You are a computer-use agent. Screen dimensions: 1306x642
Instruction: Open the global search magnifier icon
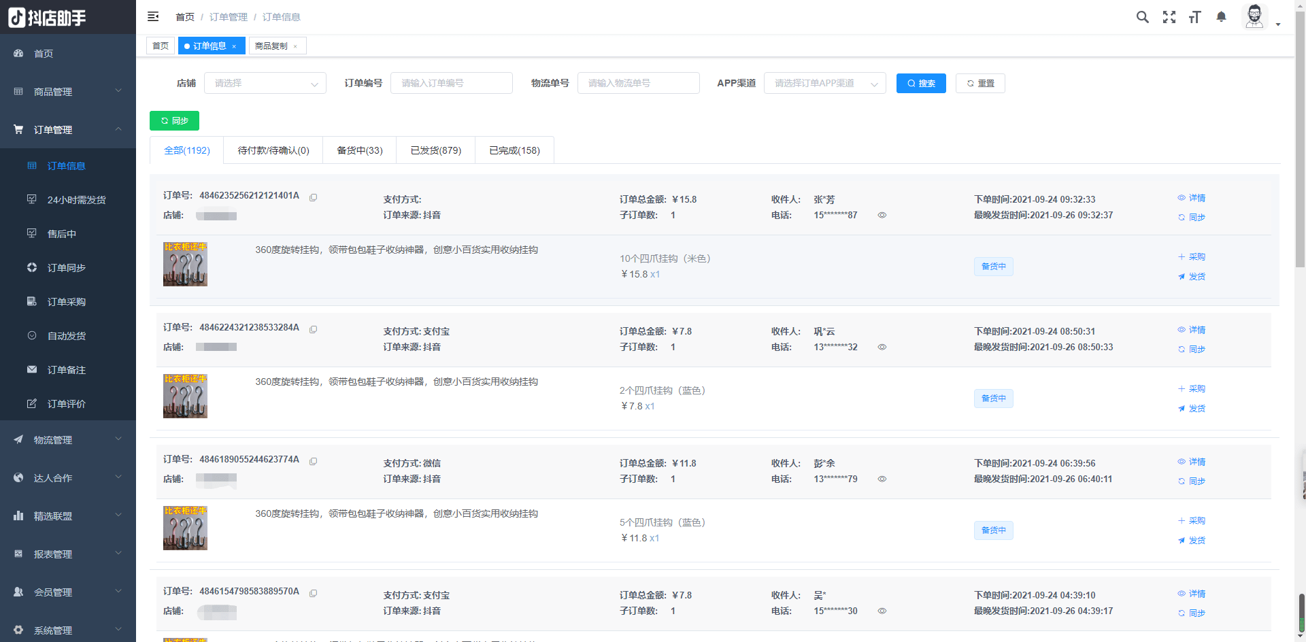[x=1143, y=17]
